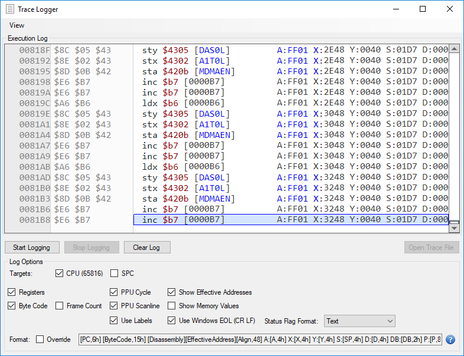Click the Stop Logging button
The image size is (464, 356).
tap(92, 248)
